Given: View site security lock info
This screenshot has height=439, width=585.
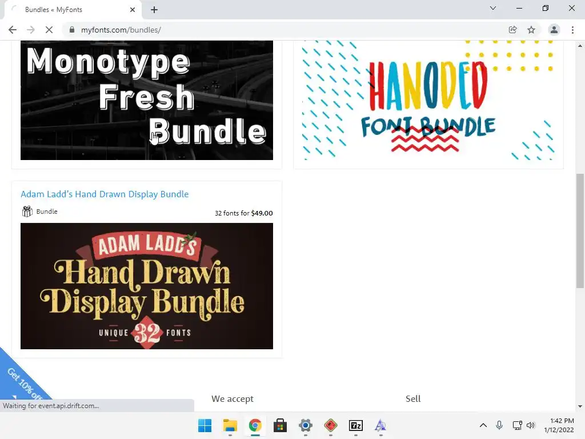Looking at the screenshot, I should pos(72,30).
